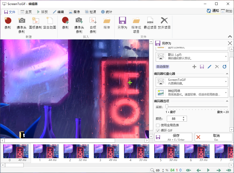Screen dimensions: 234x173
Task: Click the 保存 save button
Action: [x=173, y=137]
